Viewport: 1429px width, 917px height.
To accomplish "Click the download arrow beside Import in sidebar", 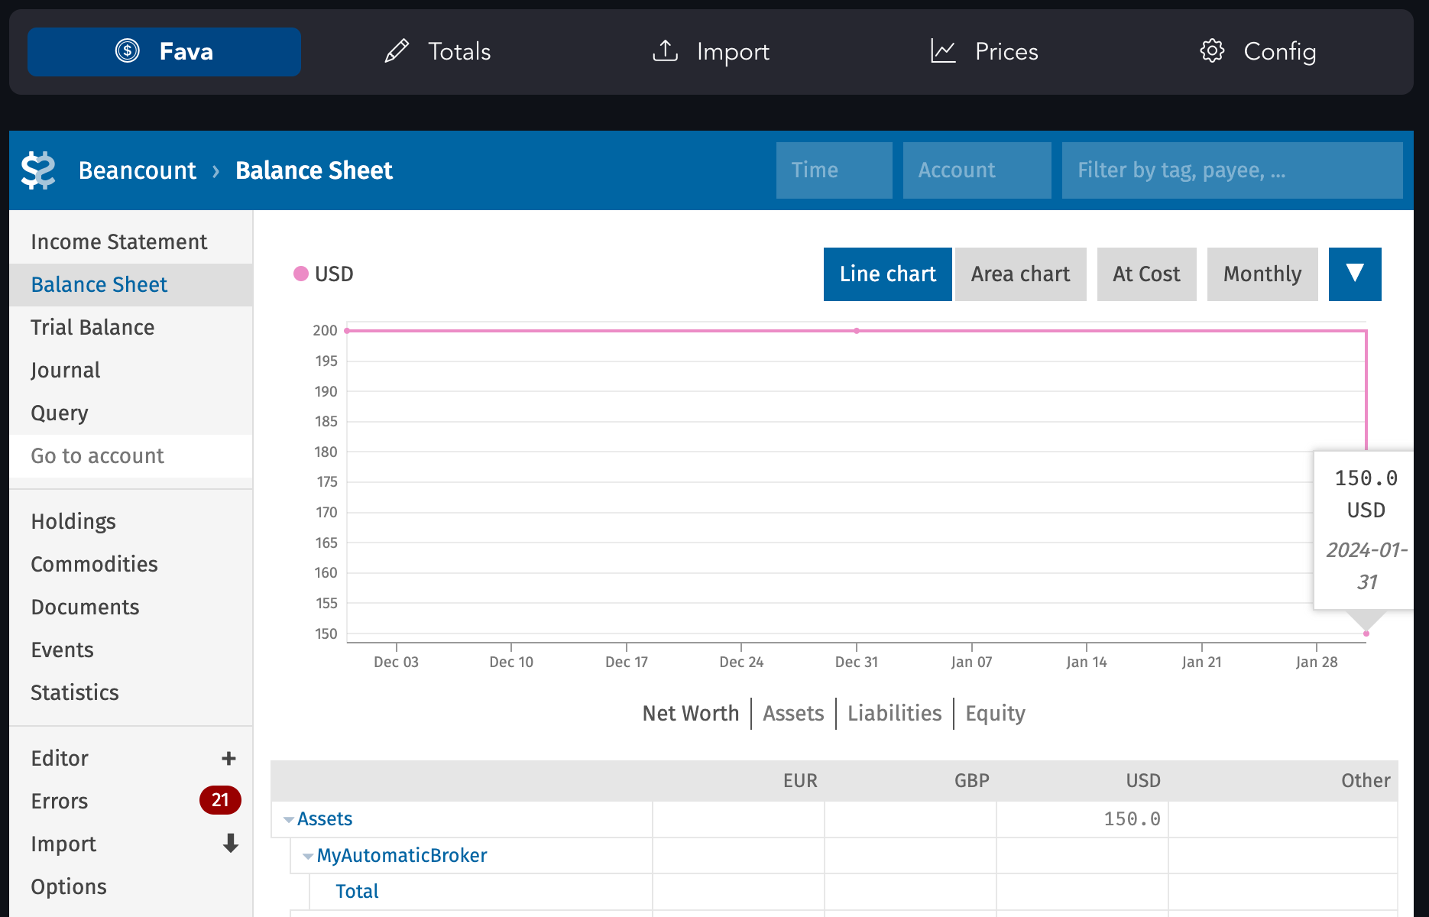I will point(230,844).
